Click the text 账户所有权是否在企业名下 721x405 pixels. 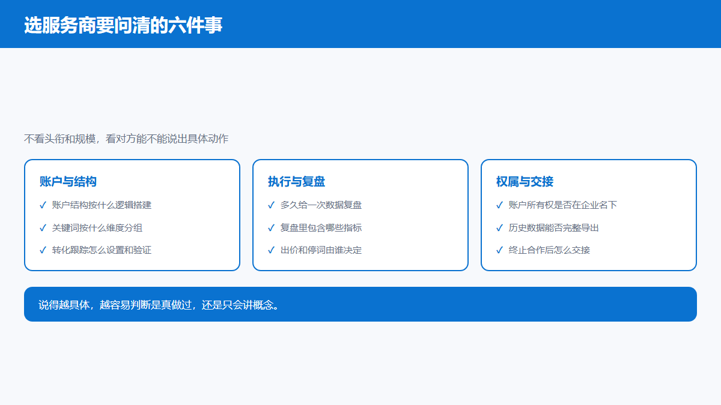(563, 205)
